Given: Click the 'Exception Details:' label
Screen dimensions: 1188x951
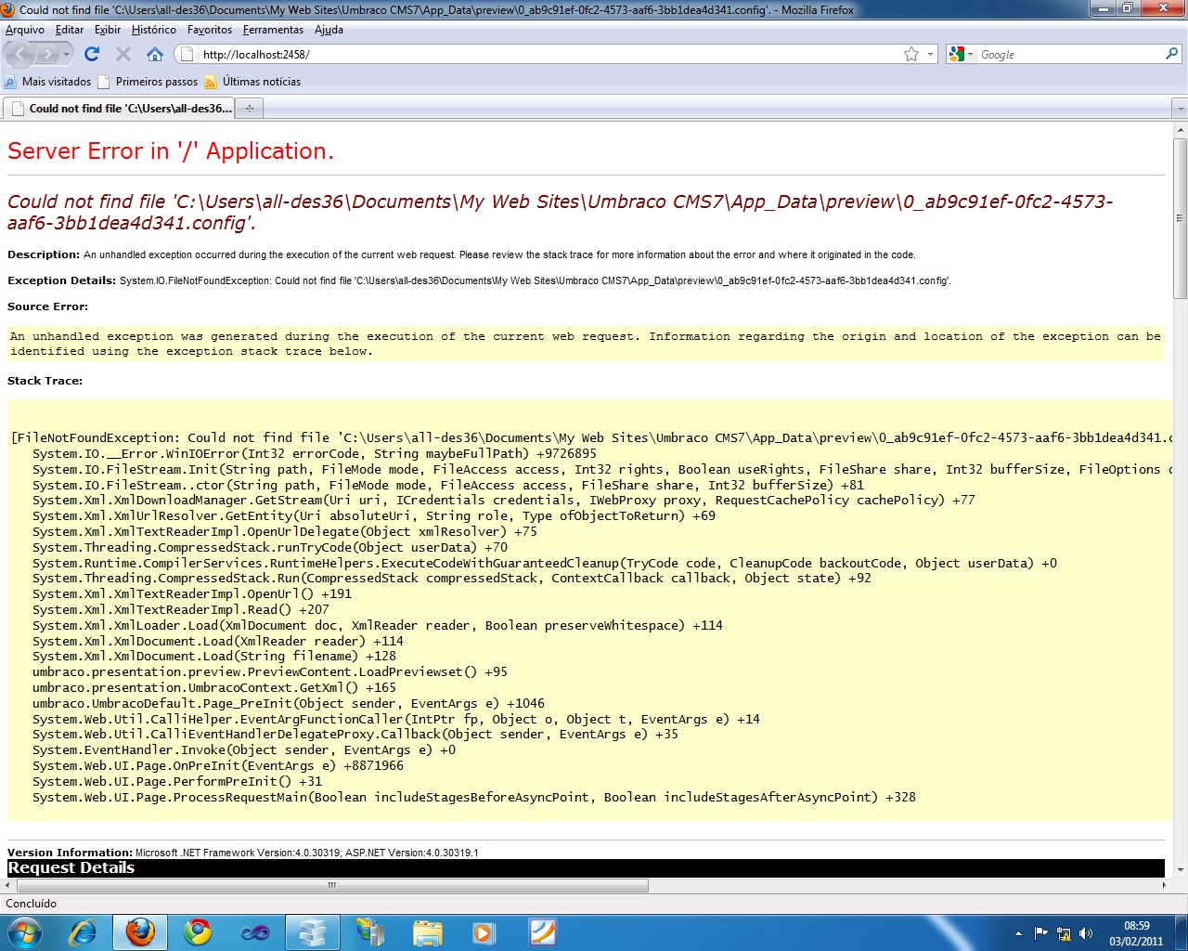Looking at the screenshot, I should [62, 280].
